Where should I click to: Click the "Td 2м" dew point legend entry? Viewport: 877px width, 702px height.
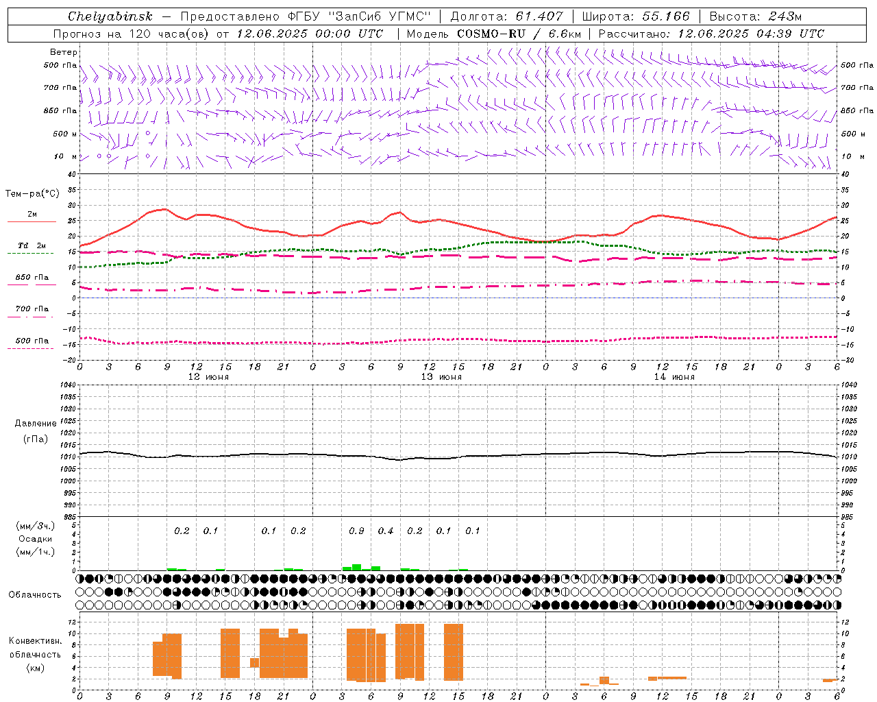(x=32, y=245)
